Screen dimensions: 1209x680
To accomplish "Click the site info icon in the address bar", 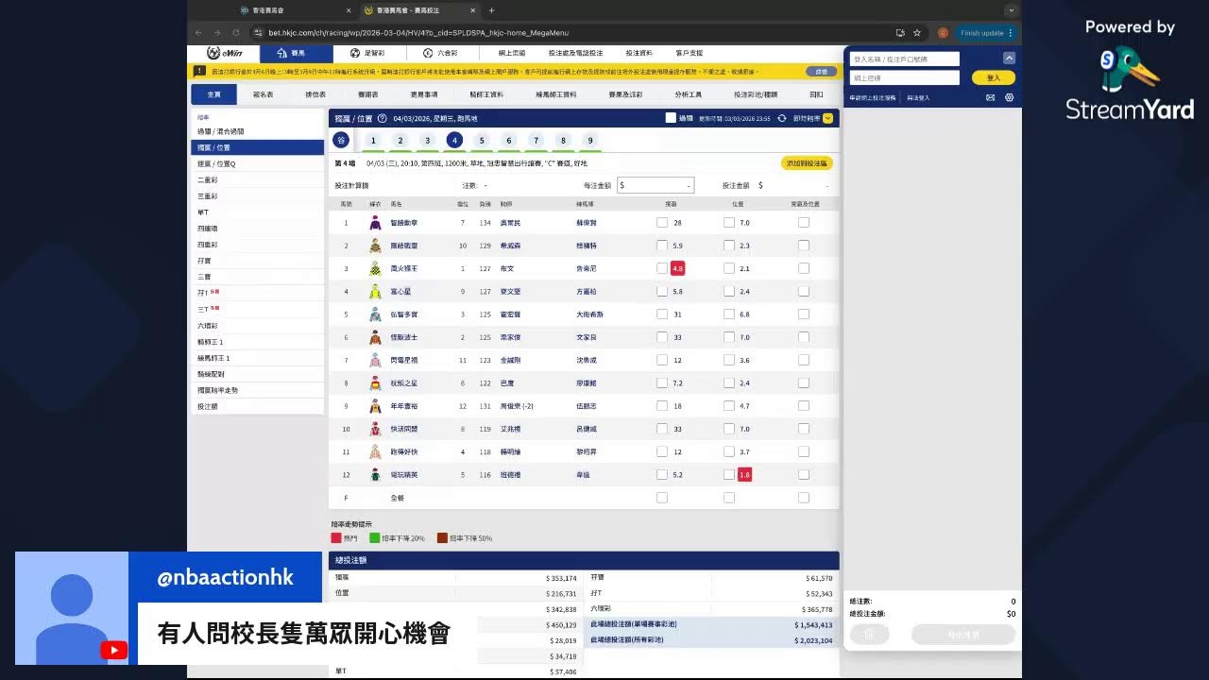I will click(x=258, y=33).
